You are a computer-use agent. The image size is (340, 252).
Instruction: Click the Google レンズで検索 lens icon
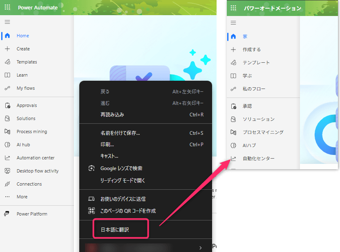(x=92, y=168)
